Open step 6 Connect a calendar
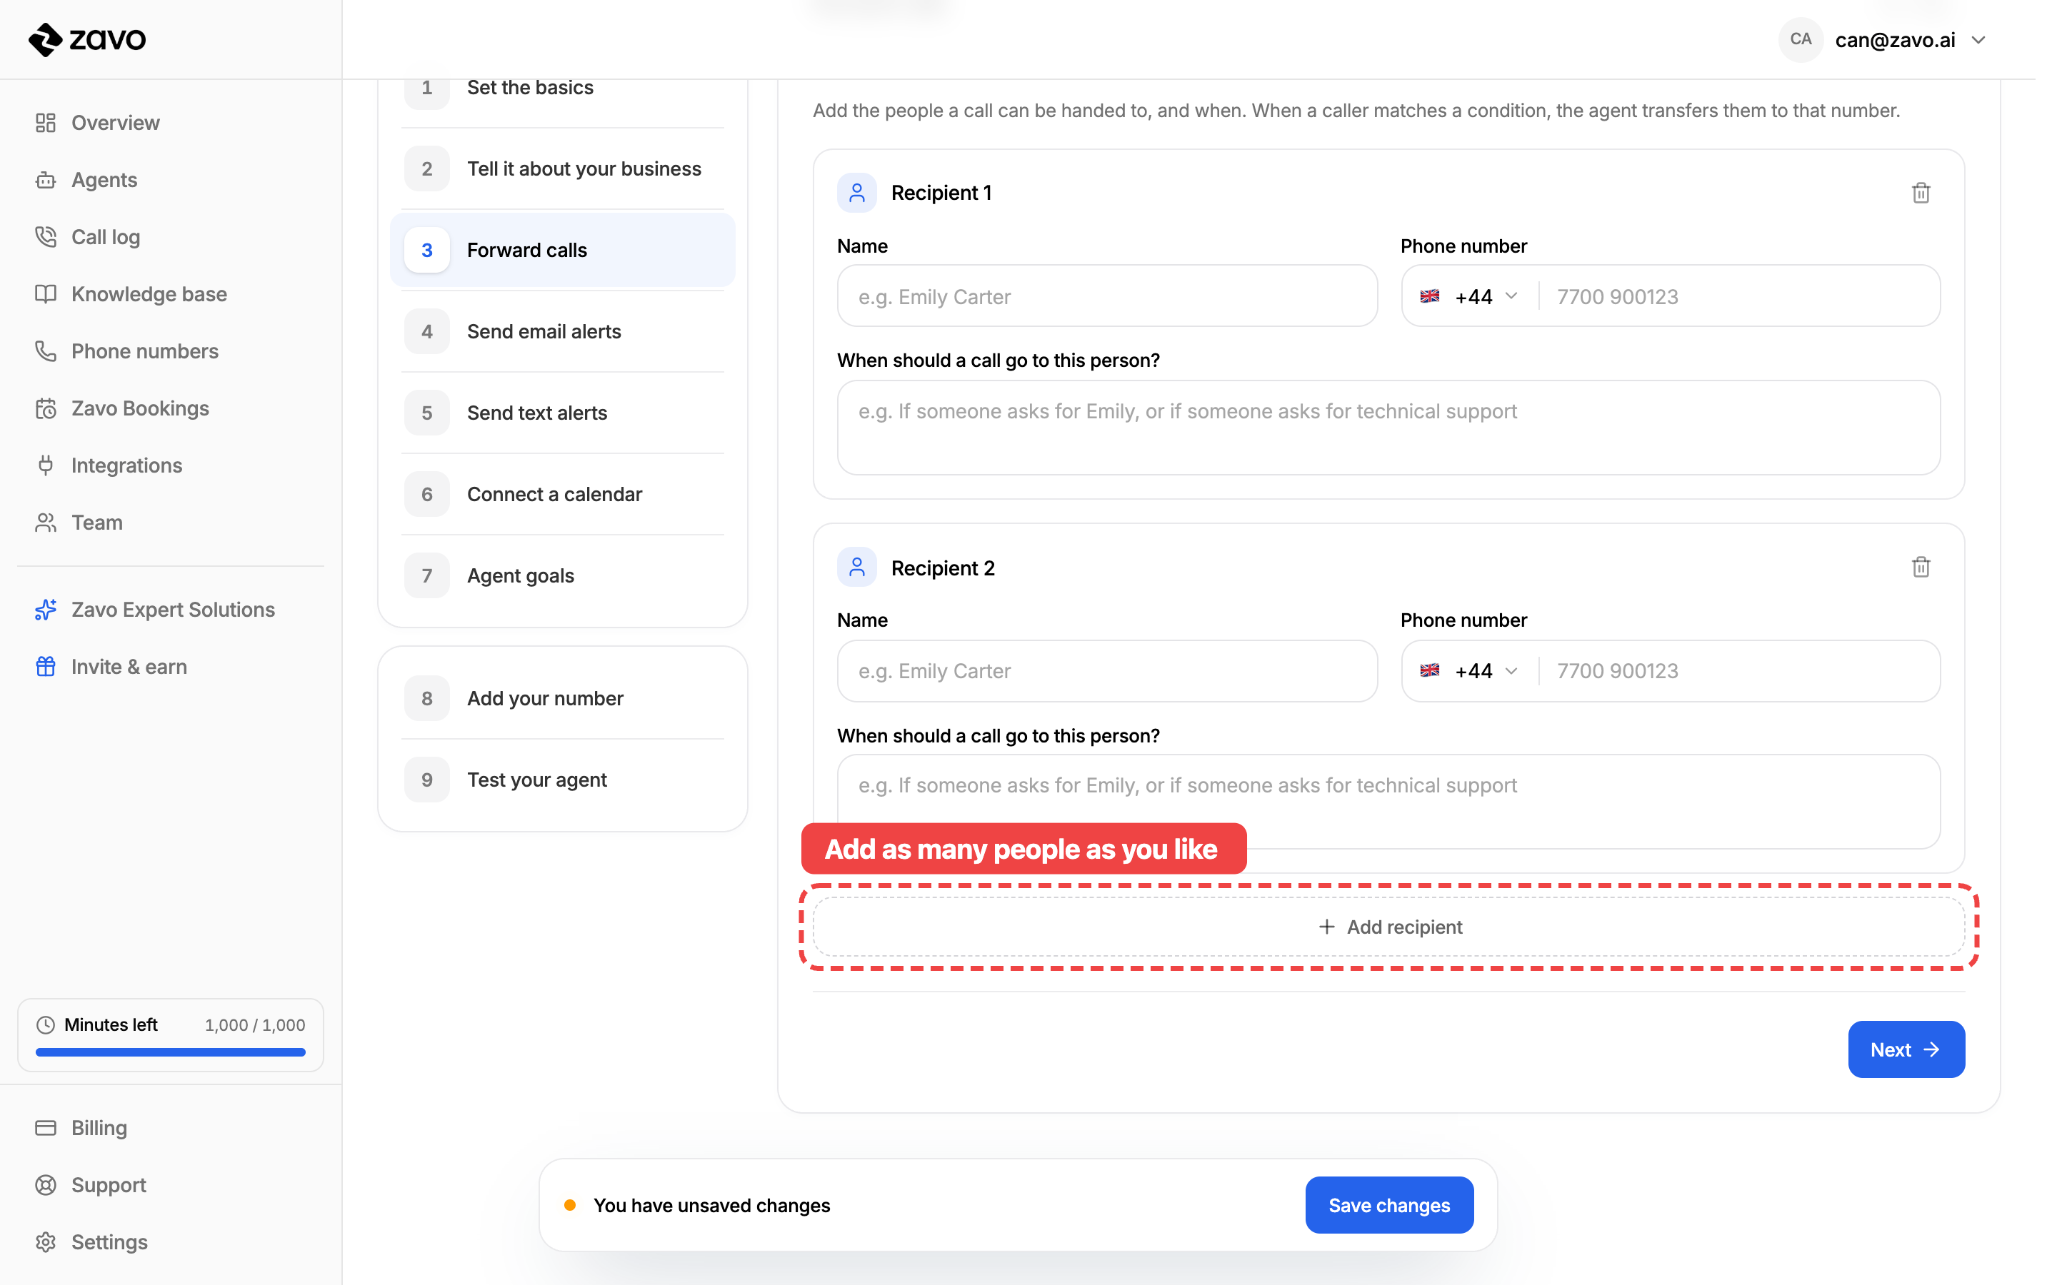Screen dimensions: 2057x1285 (x=563, y=494)
